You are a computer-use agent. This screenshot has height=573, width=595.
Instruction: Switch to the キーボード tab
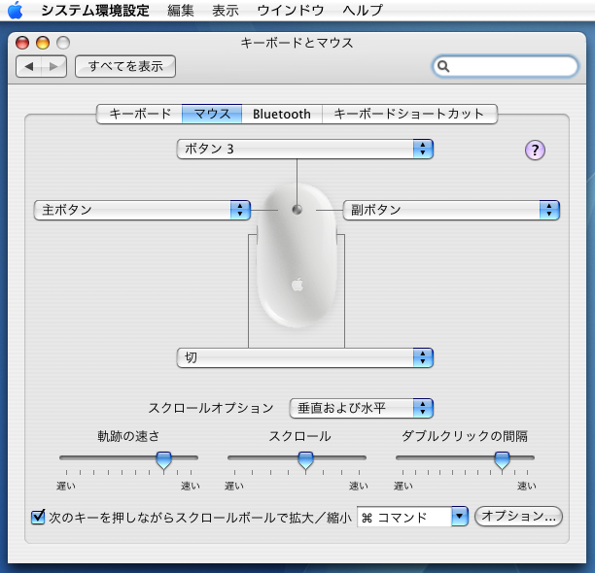coord(140,114)
